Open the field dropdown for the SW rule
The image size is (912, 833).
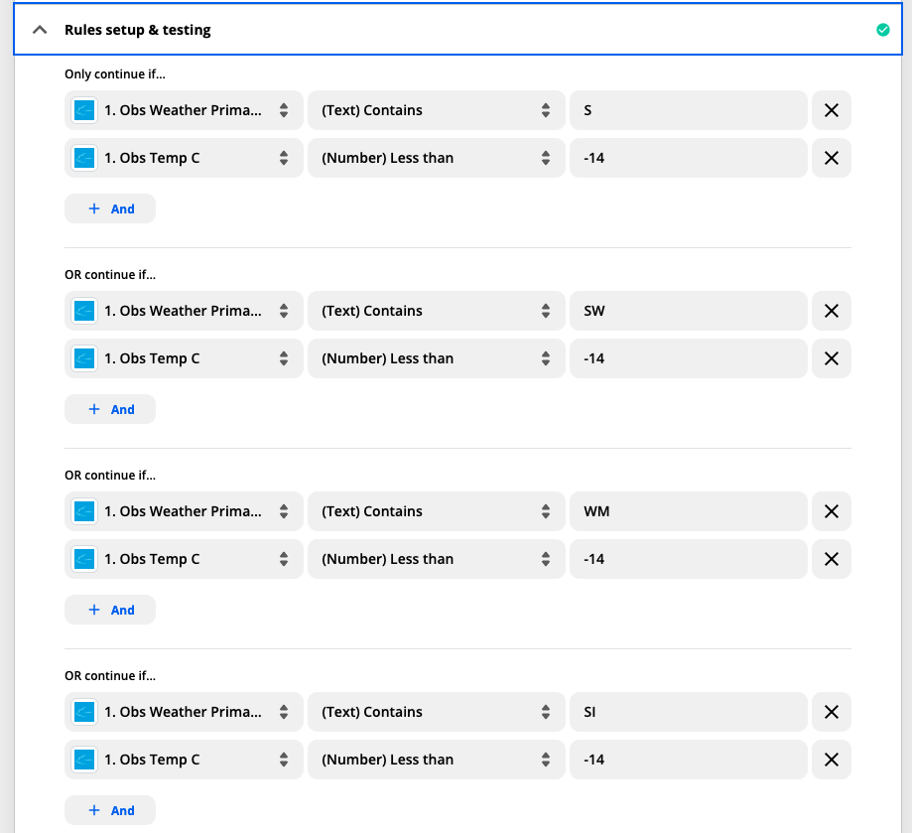184,311
